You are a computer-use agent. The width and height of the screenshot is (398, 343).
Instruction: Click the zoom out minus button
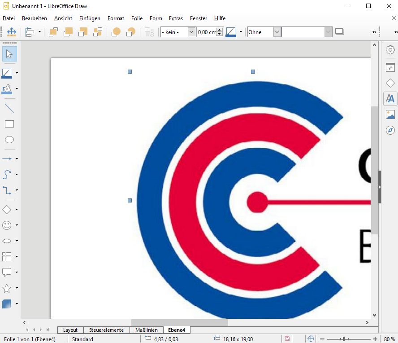click(x=322, y=339)
